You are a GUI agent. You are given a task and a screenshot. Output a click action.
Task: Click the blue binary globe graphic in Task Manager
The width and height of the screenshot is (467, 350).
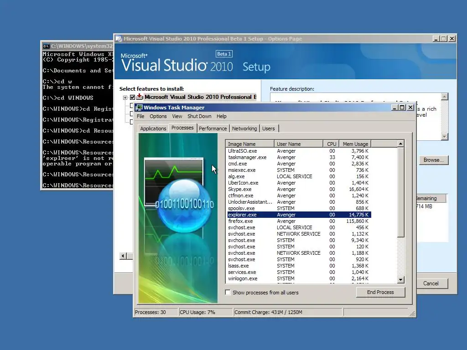185,205
